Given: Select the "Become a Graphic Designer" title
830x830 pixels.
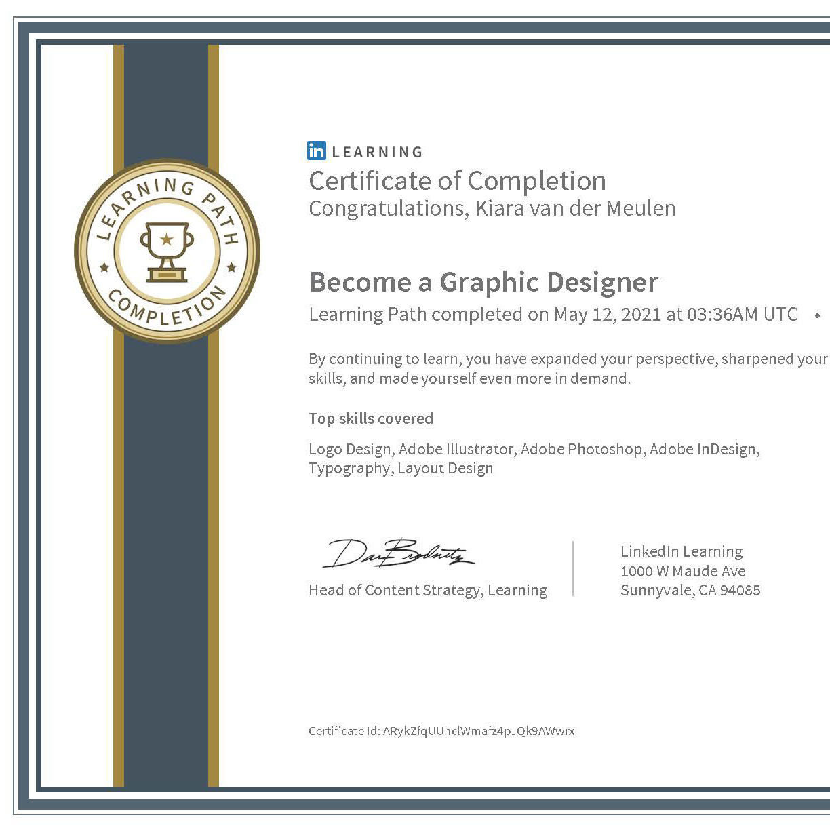Looking at the screenshot, I should 483,282.
